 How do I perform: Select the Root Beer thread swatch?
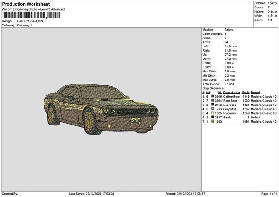click(x=213, y=100)
